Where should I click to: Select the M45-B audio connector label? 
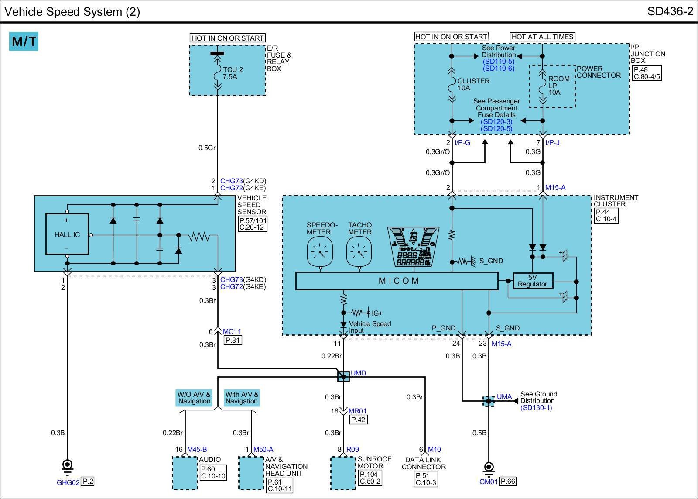pyautogui.click(x=197, y=450)
